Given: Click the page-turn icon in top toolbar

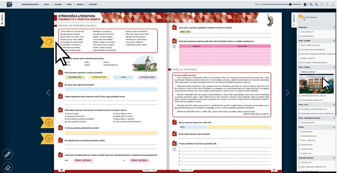Looking at the screenshot, I should pyautogui.click(x=332, y=4).
